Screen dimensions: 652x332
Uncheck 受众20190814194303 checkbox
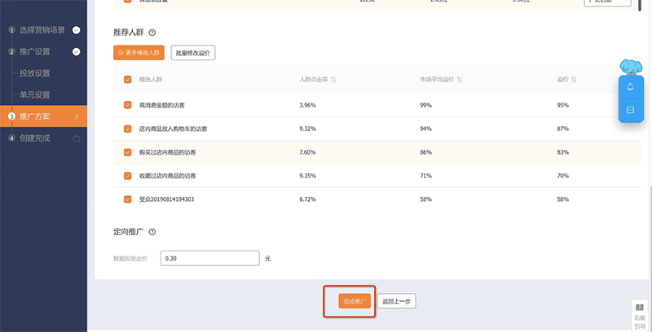pyautogui.click(x=127, y=199)
